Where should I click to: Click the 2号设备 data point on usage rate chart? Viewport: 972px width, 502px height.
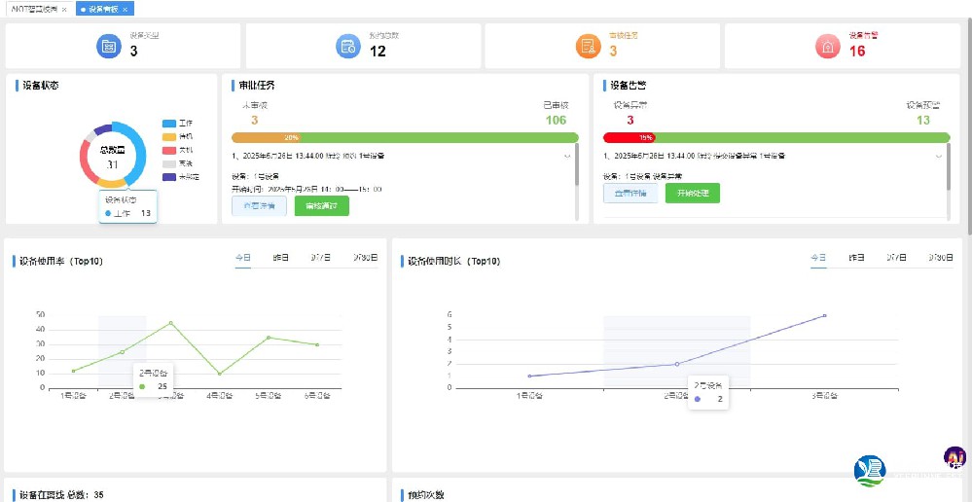tap(122, 351)
